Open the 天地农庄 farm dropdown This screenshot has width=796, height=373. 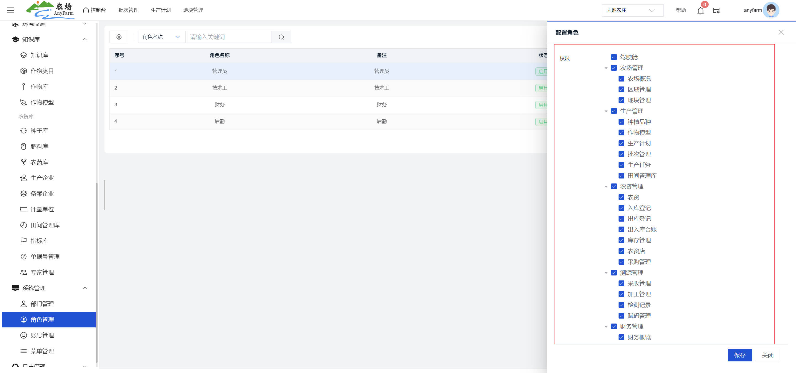point(632,10)
